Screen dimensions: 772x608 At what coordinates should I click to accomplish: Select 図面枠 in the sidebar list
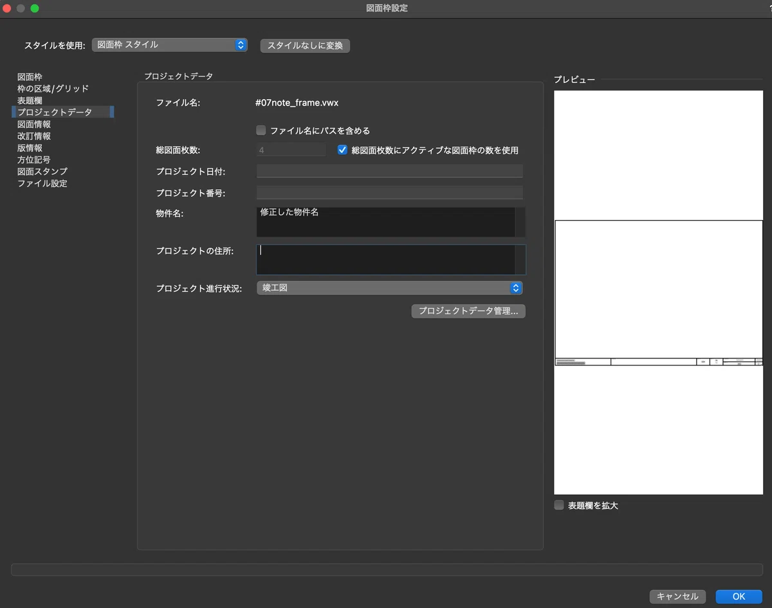(30, 77)
